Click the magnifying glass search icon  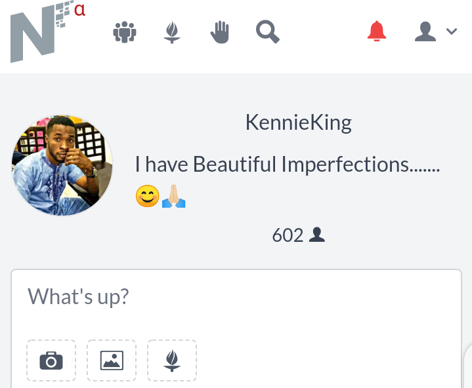(x=268, y=32)
